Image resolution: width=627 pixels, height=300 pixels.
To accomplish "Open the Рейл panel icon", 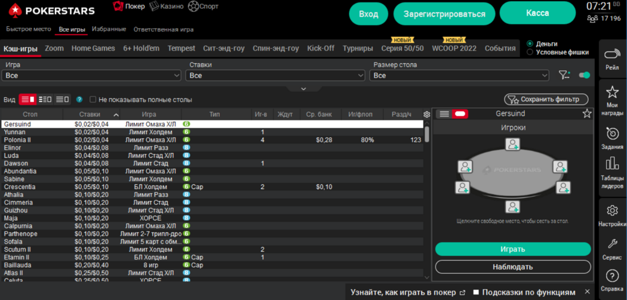I will 611,55.
